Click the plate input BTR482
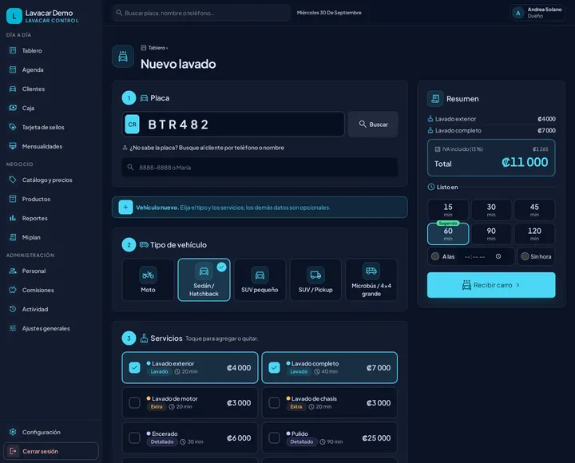 [233, 125]
